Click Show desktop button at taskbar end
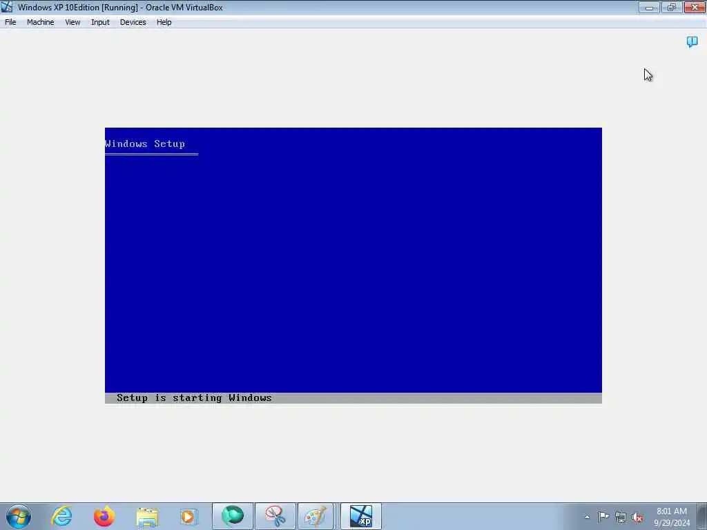707x530 pixels. (702, 516)
